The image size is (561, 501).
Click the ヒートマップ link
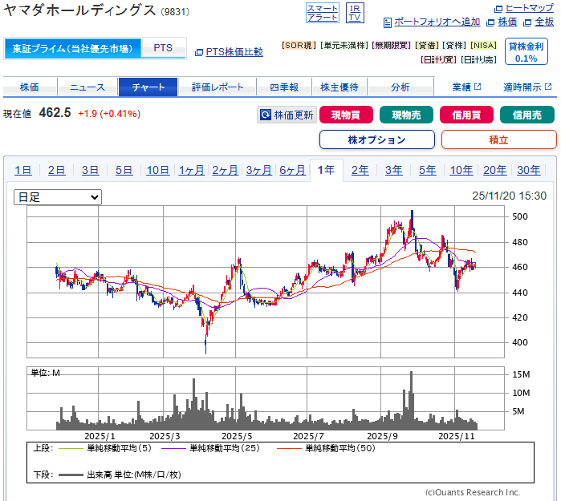[530, 8]
